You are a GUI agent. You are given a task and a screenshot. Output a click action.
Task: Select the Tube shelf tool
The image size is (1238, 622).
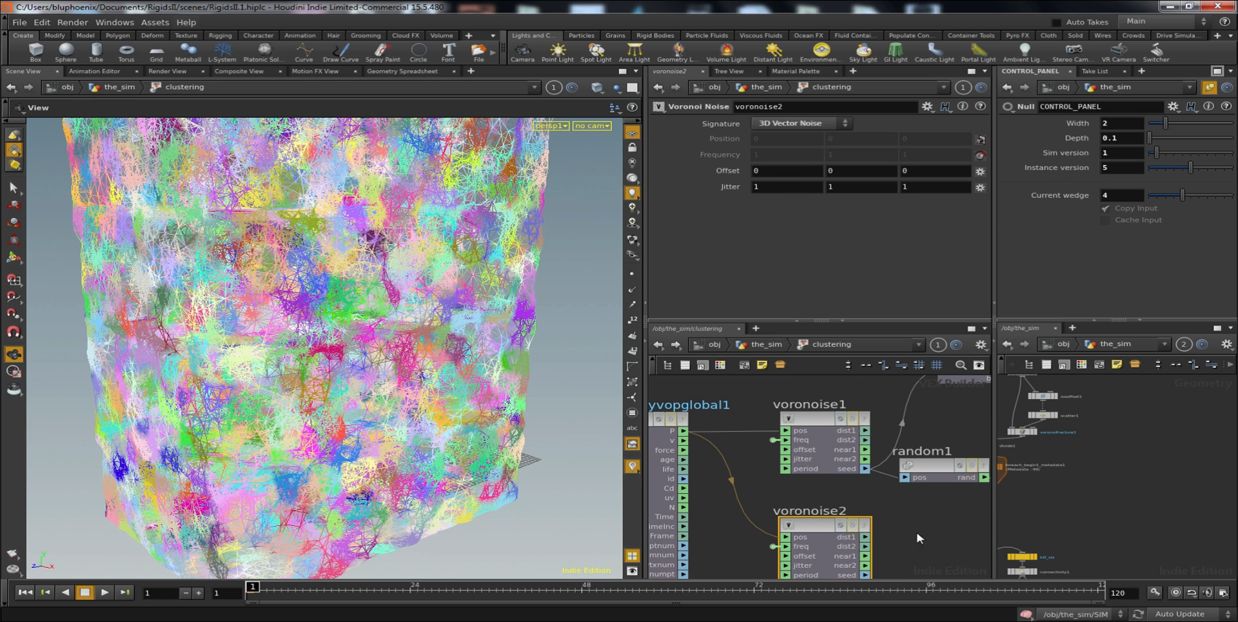pos(95,53)
